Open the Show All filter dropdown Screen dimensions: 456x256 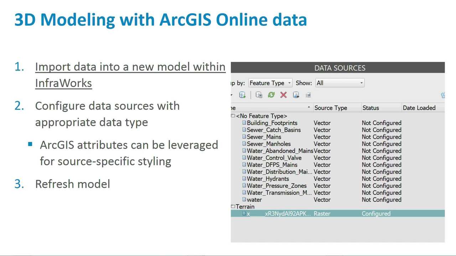[340, 83]
